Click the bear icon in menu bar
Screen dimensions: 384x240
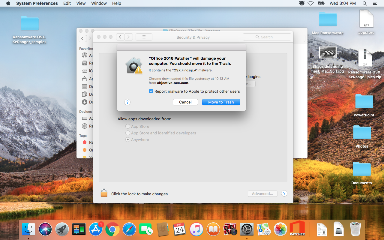(302, 3)
